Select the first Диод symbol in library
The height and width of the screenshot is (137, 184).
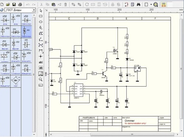[x=5, y=19]
